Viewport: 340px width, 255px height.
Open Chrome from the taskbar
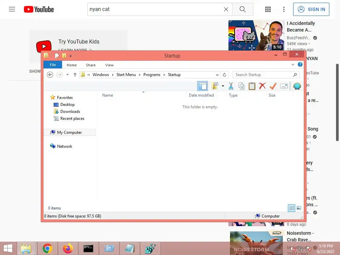coord(47,248)
